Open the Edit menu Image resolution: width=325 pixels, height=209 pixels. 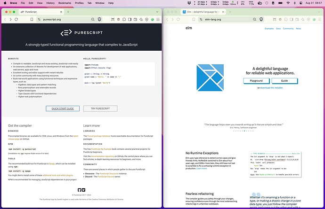[x=31, y=3]
